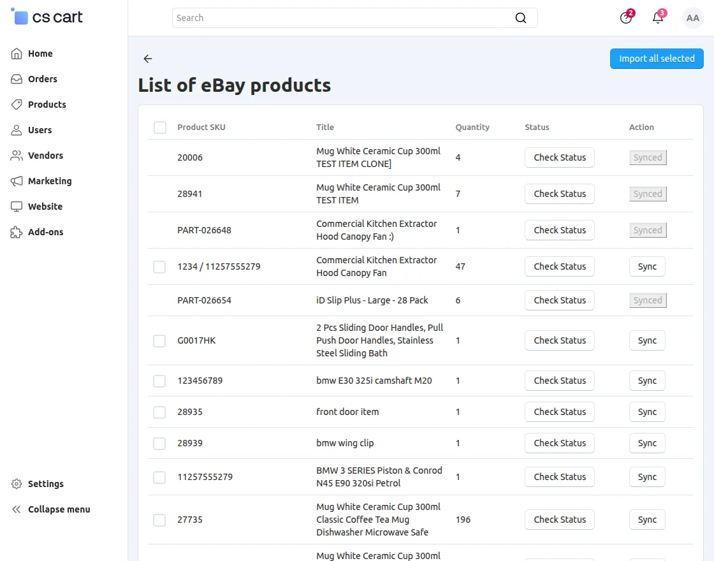Open the Orders menu item
Image resolution: width=714 pixels, height=561 pixels.
tap(42, 79)
